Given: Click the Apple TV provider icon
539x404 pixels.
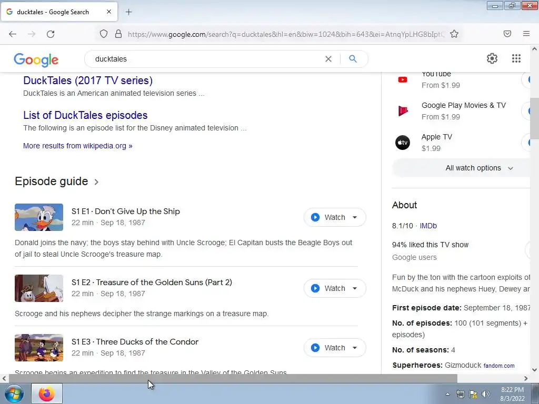Looking at the screenshot, I should (x=403, y=143).
